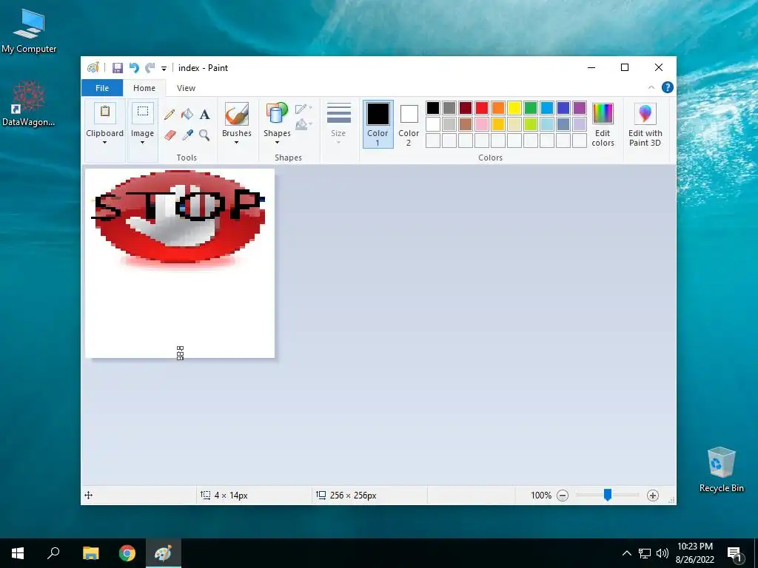
Task: Pick the black color swatch
Action: (433, 108)
